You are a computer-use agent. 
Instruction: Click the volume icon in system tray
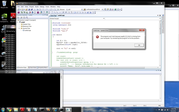(168, 110)
